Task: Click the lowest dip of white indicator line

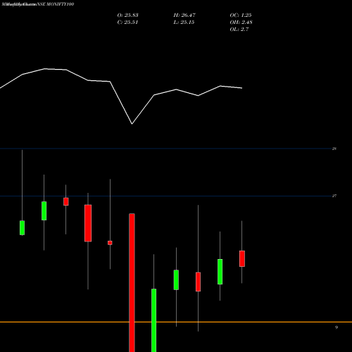Action: [x=132, y=124]
